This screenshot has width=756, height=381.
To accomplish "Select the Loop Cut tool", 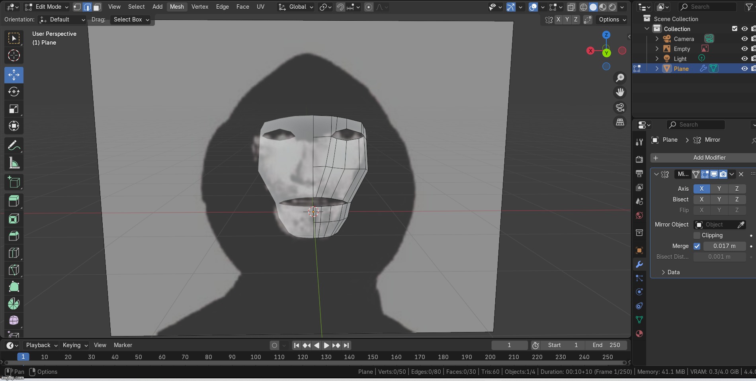I will [14, 253].
